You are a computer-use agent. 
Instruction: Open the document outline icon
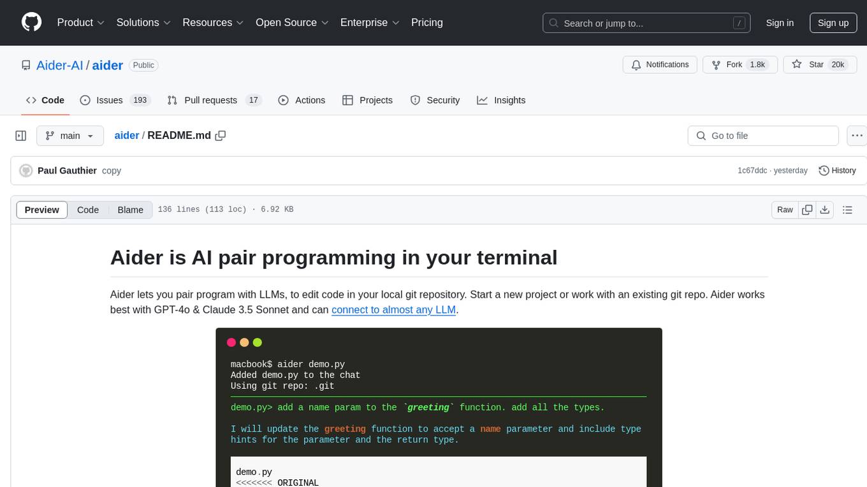pos(847,210)
